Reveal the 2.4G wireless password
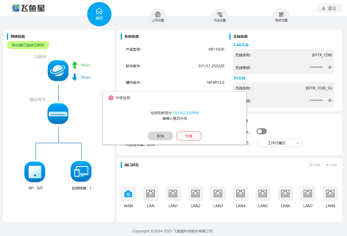The image size is (347, 236). click(330, 67)
